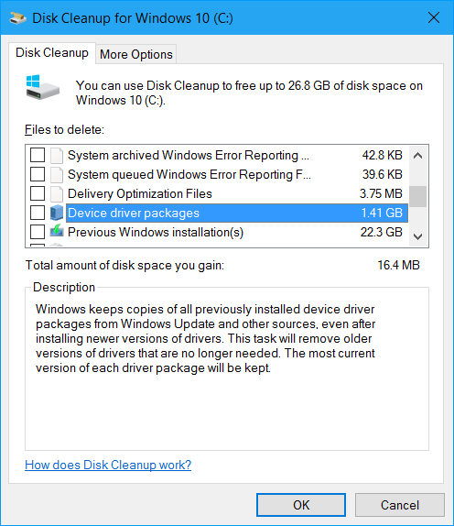Click the page icon of System queued Windows Error Reporting
Viewport: 454px width, 526px height.
pyautogui.click(x=57, y=174)
